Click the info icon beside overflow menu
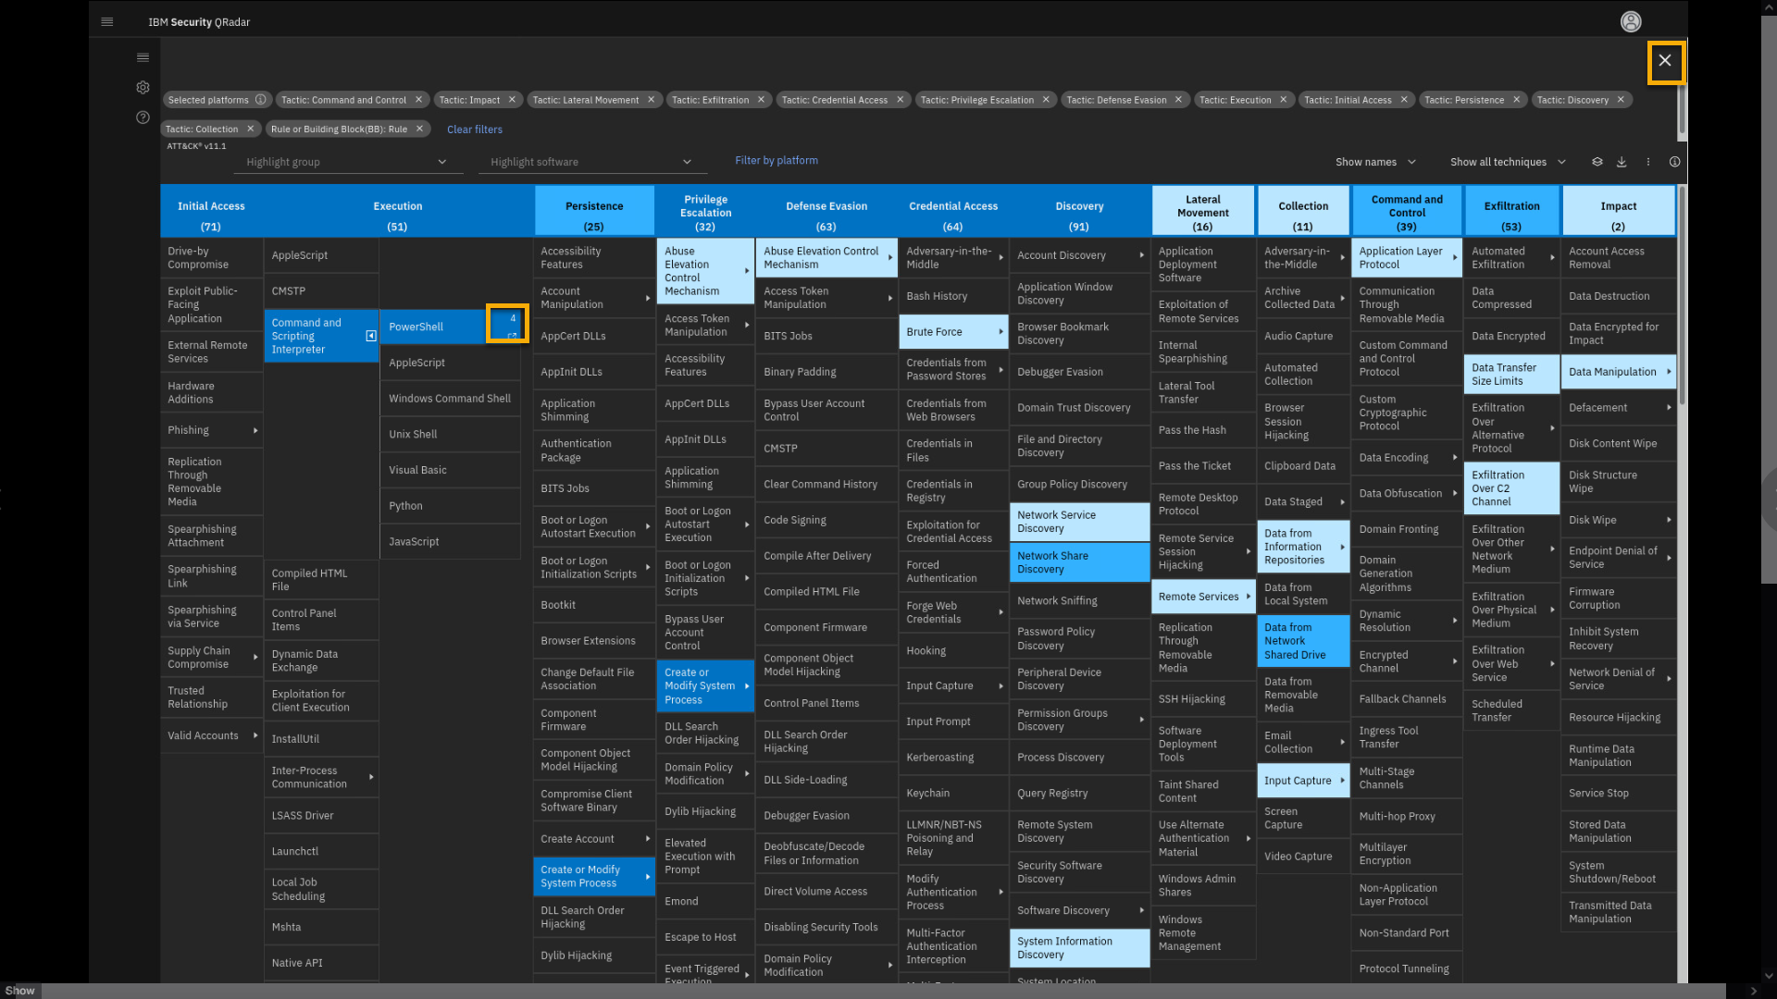 1674,162
